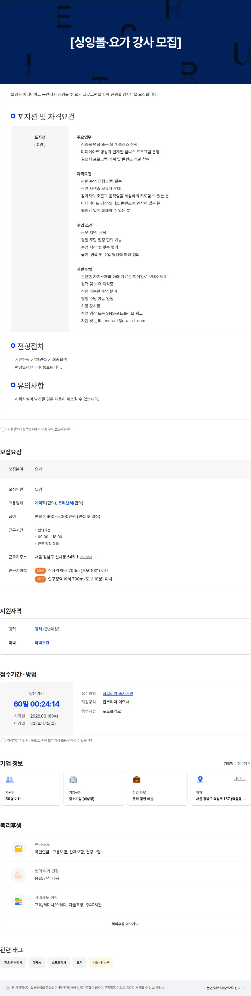The height and width of the screenshot is (996, 251).
Task: Click 국민연금, 고용보험 benefits text
Action: pyautogui.click(x=67, y=852)
